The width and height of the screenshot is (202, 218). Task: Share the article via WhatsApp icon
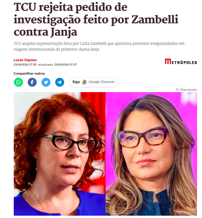tap(18, 82)
